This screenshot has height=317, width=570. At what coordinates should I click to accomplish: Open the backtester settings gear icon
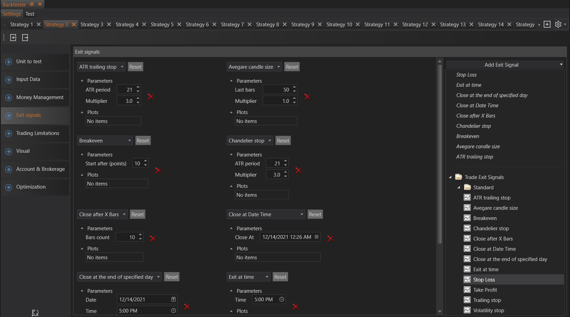558,24
